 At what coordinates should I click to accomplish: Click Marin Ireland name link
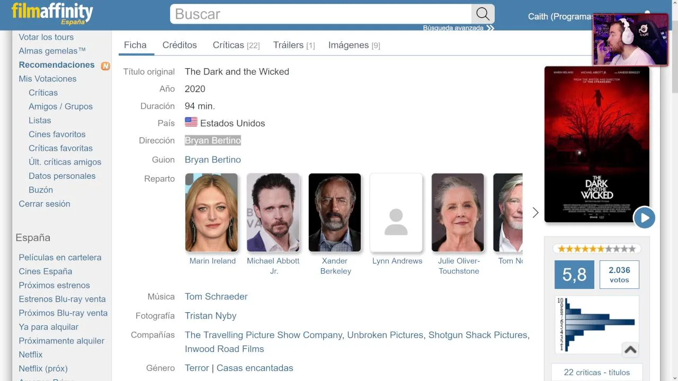point(212,261)
